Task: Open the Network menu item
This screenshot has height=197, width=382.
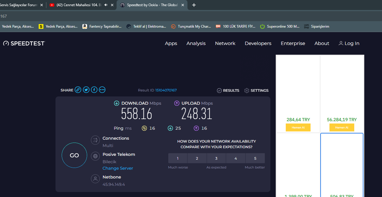Action: pos(225,44)
